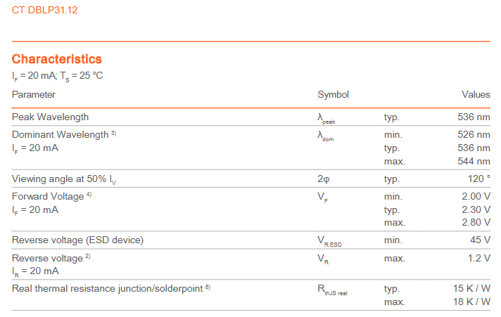Open footnote 3 beside Dominant Wavelength

pyautogui.click(x=114, y=134)
